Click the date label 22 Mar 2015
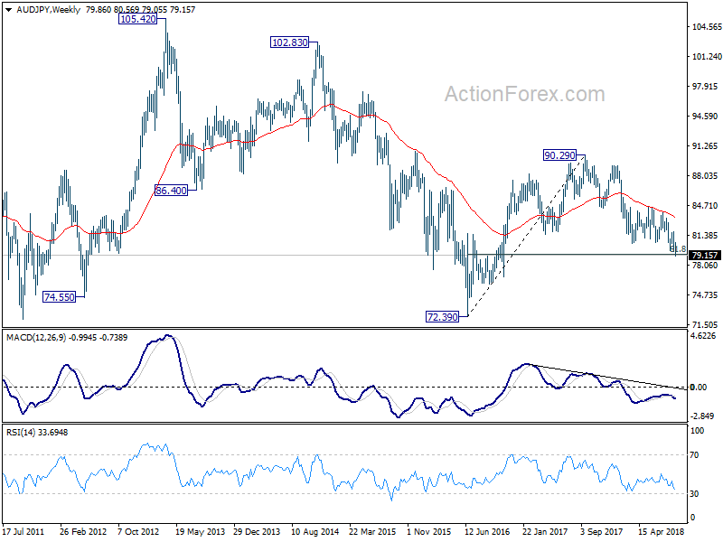Viewport: 723px width, 542px height. pyautogui.click(x=372, y=531)
